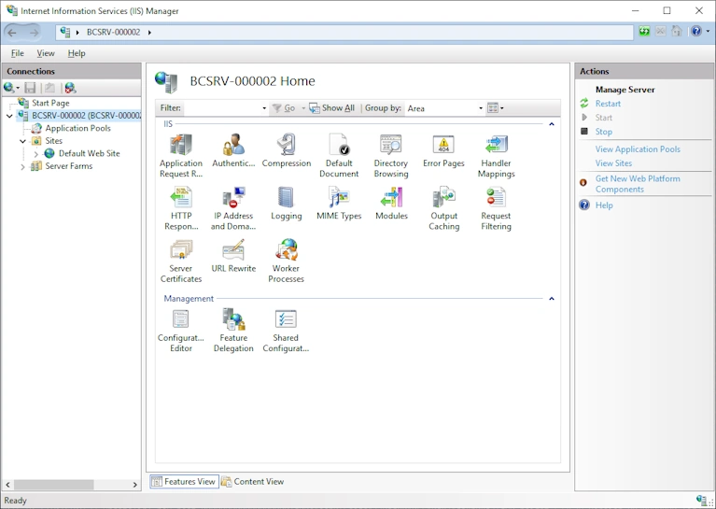Open the Filter dropdown arrow
Screen dimensions: 716x509
[x=264, y=108]
